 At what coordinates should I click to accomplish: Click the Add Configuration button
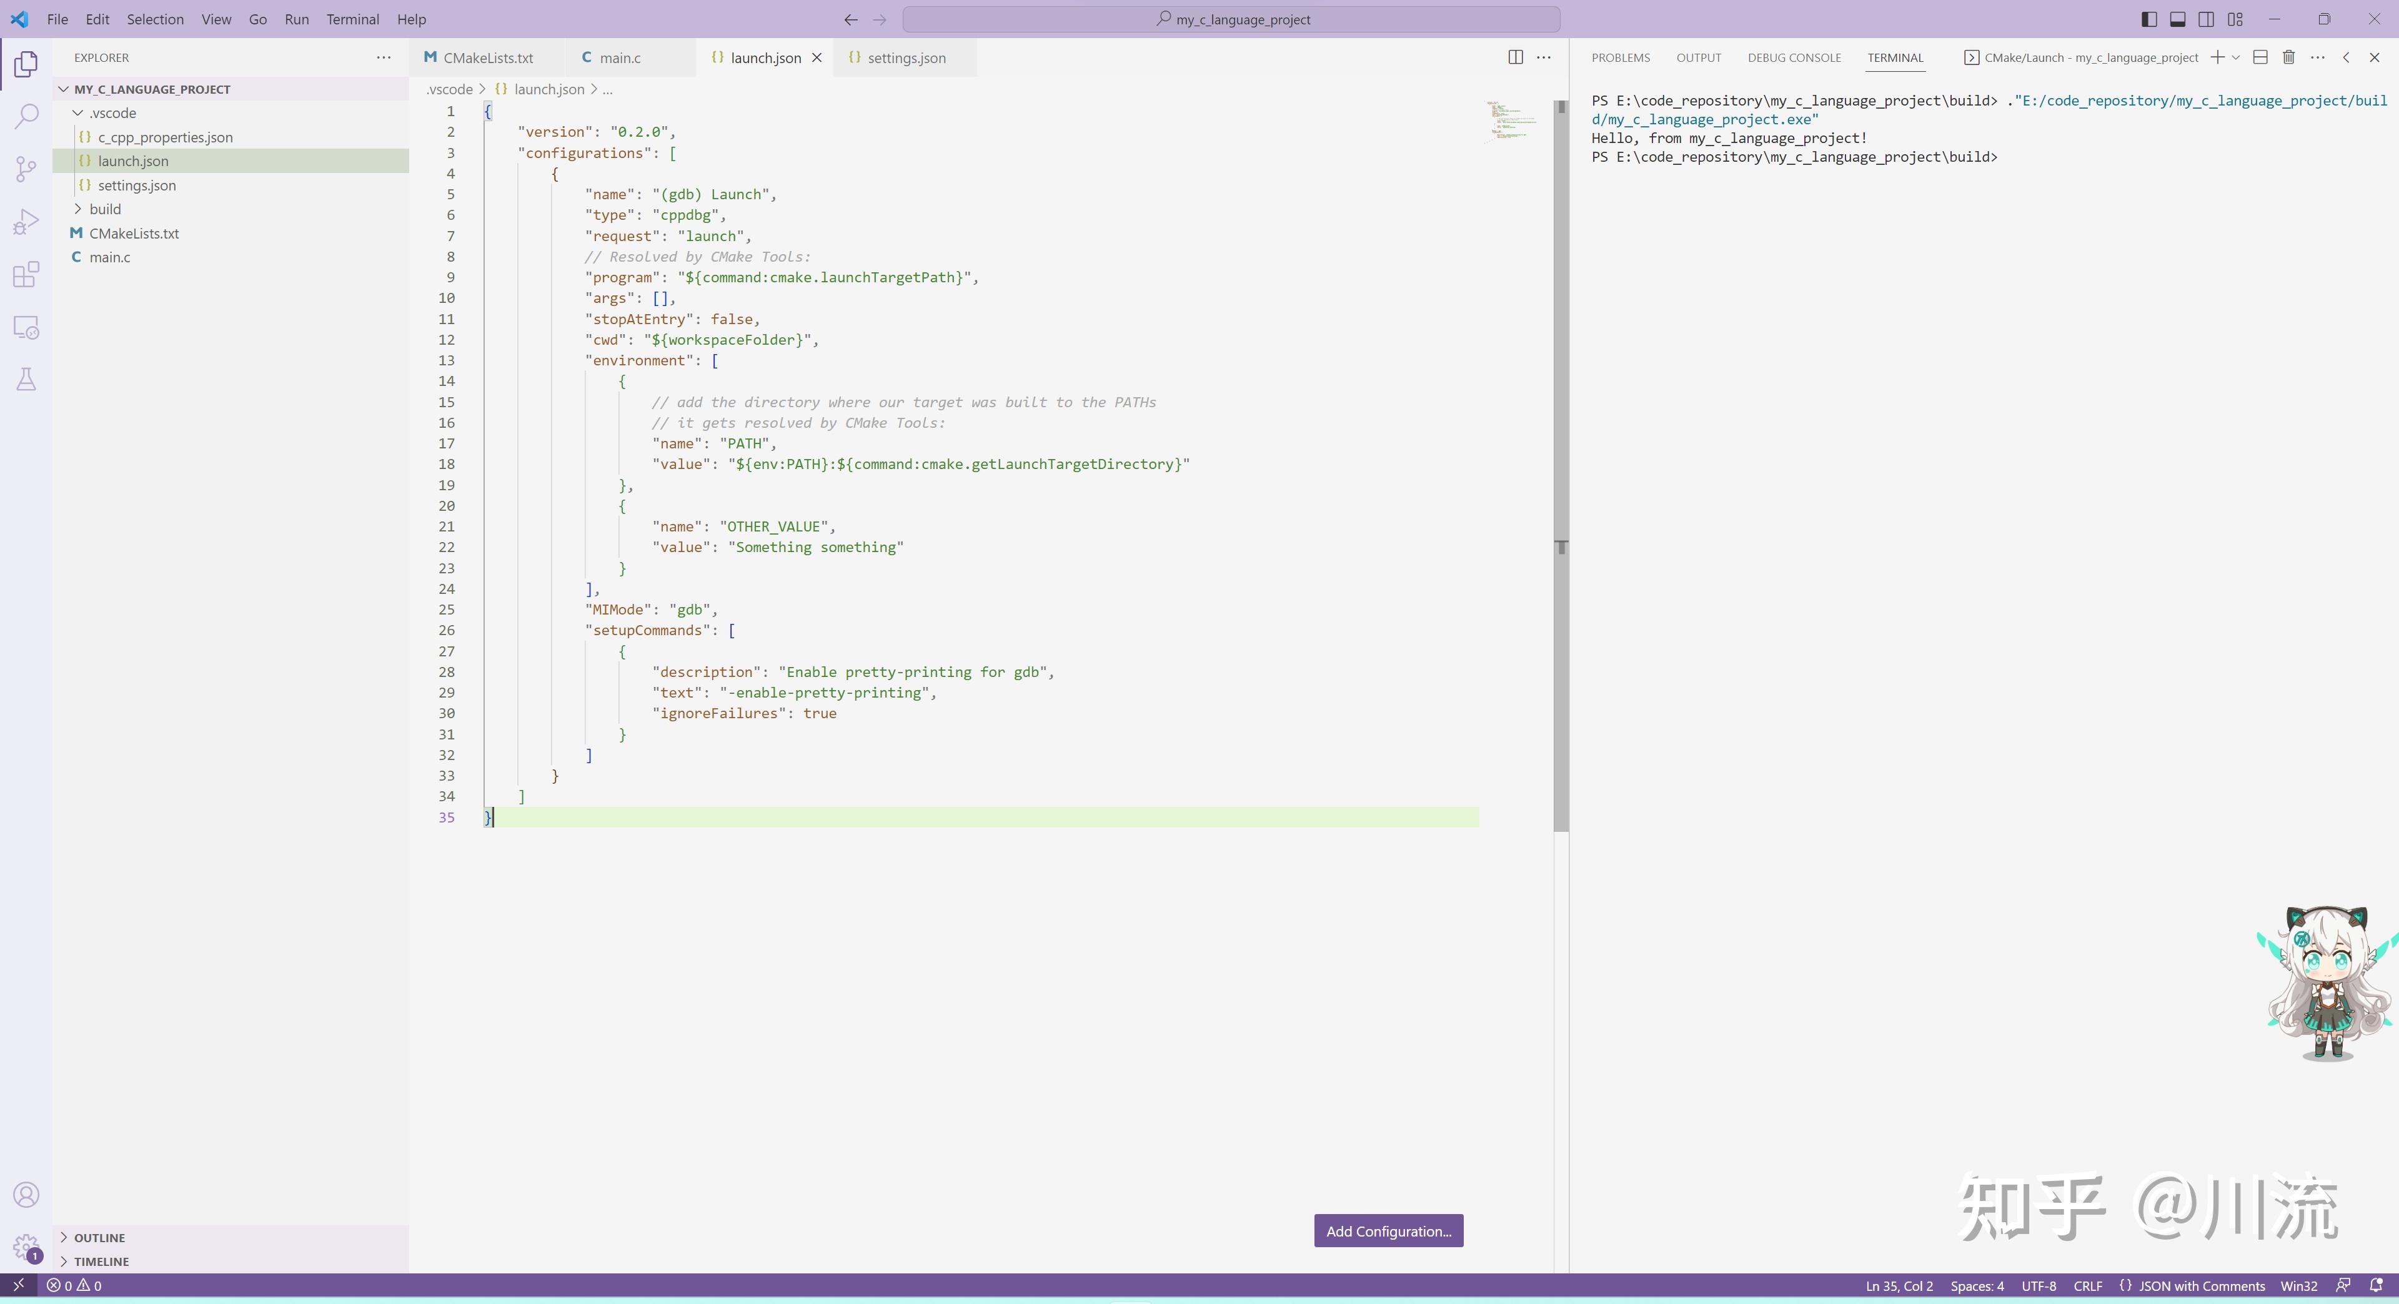click(1388, 1230)
